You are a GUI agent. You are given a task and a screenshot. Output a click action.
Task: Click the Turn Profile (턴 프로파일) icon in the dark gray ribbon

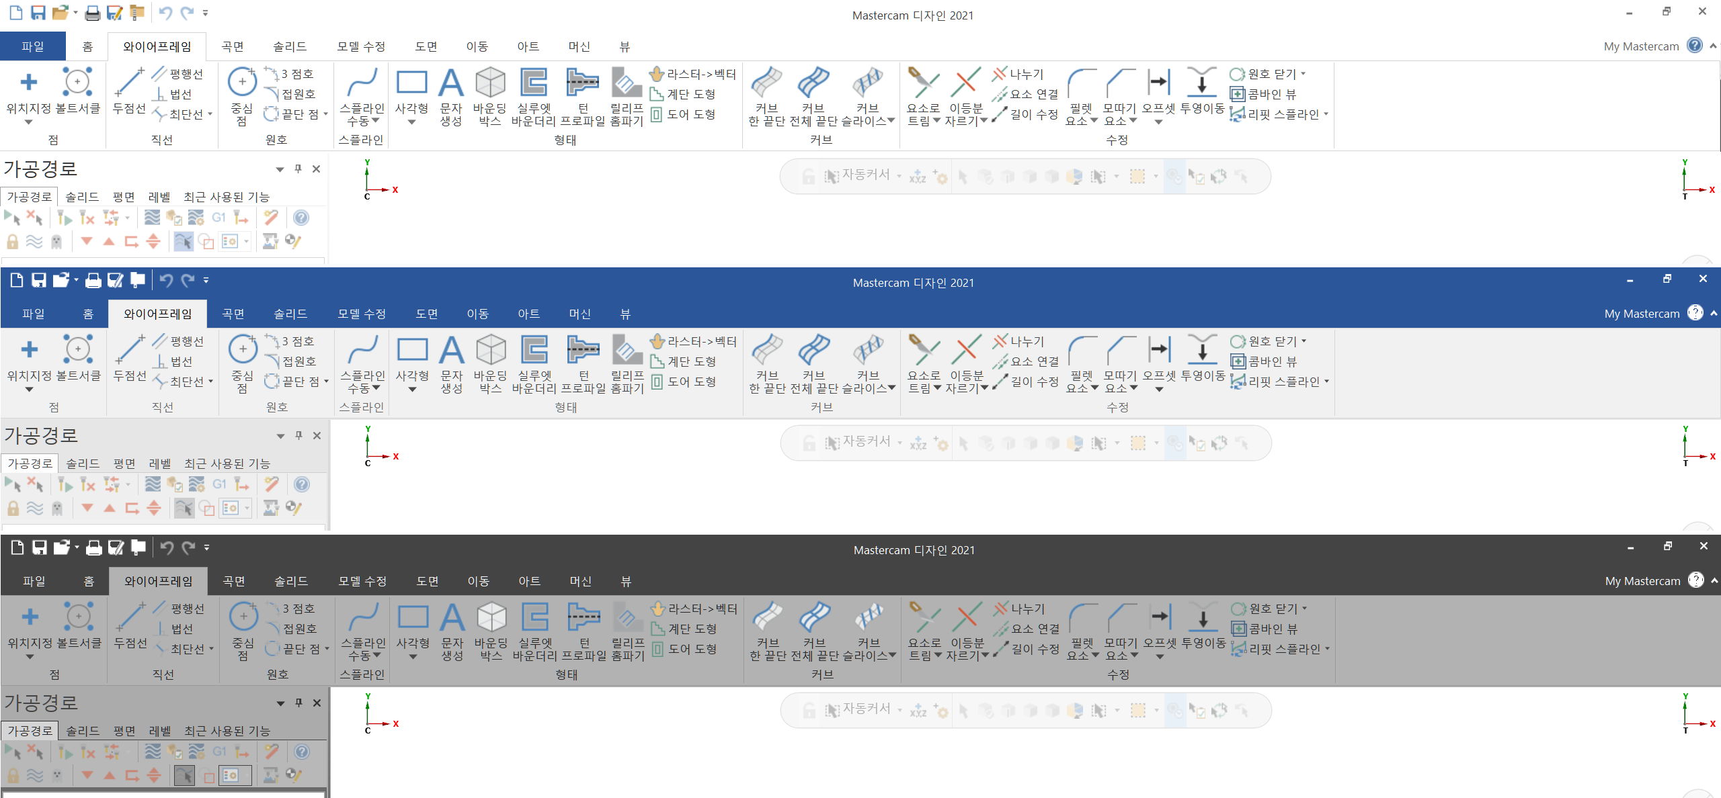tap(584, 618)
